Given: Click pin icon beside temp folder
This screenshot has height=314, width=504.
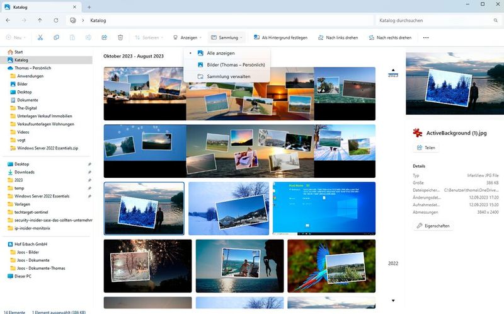Looking at the screenshot, I should (x=89, y=188).
